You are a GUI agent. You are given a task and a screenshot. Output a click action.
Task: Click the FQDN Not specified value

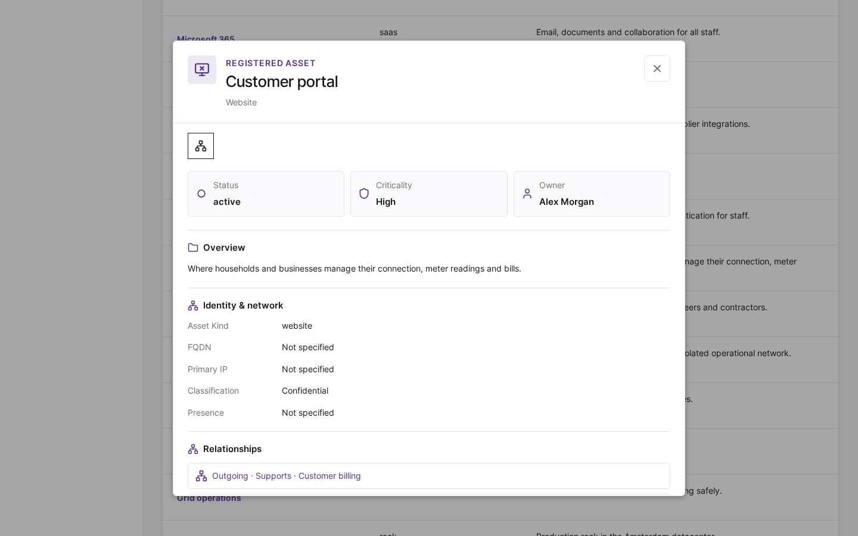pos(308,347)
